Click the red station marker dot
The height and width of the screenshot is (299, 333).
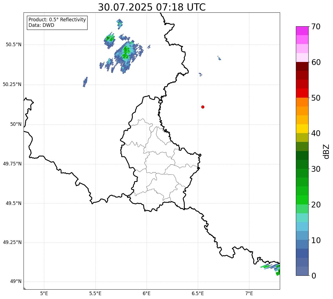pyautogui.click(x=203, y=107)
